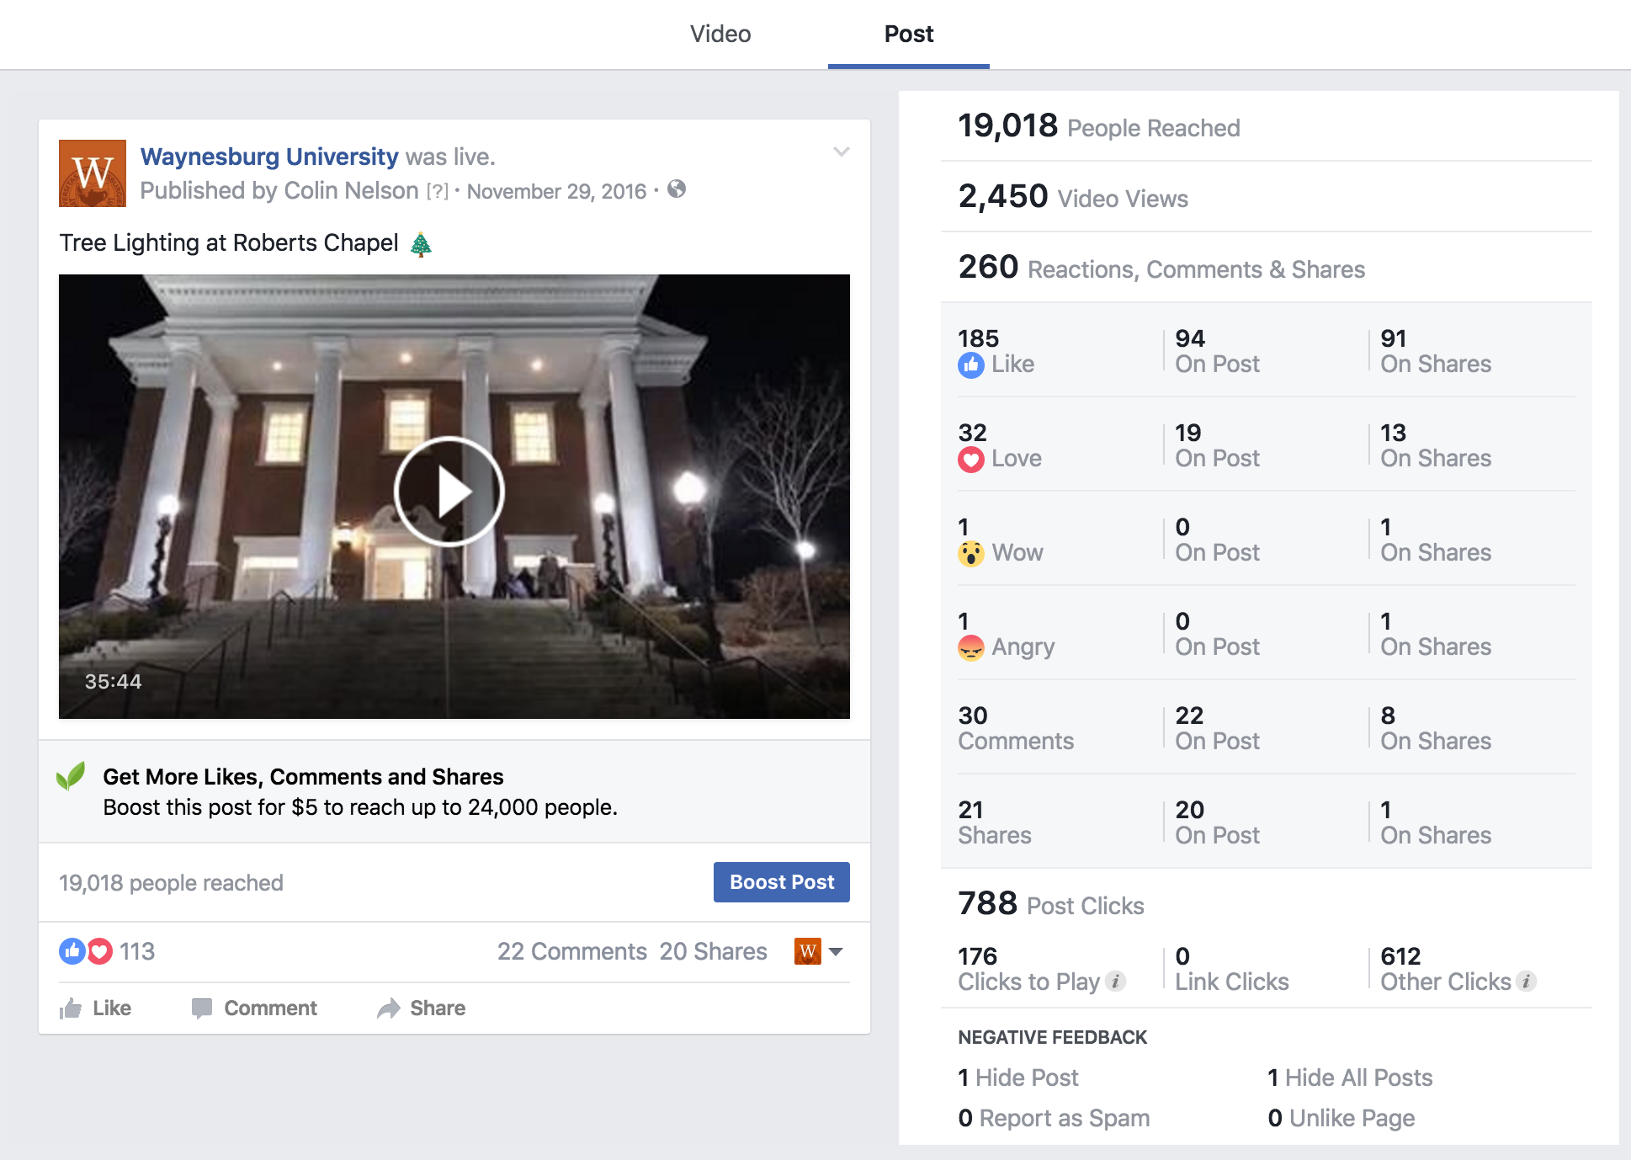Click the public globe privacy icon
Image resolution: width=1631 pixels, height=1160 pixels.
coord(677,189)
